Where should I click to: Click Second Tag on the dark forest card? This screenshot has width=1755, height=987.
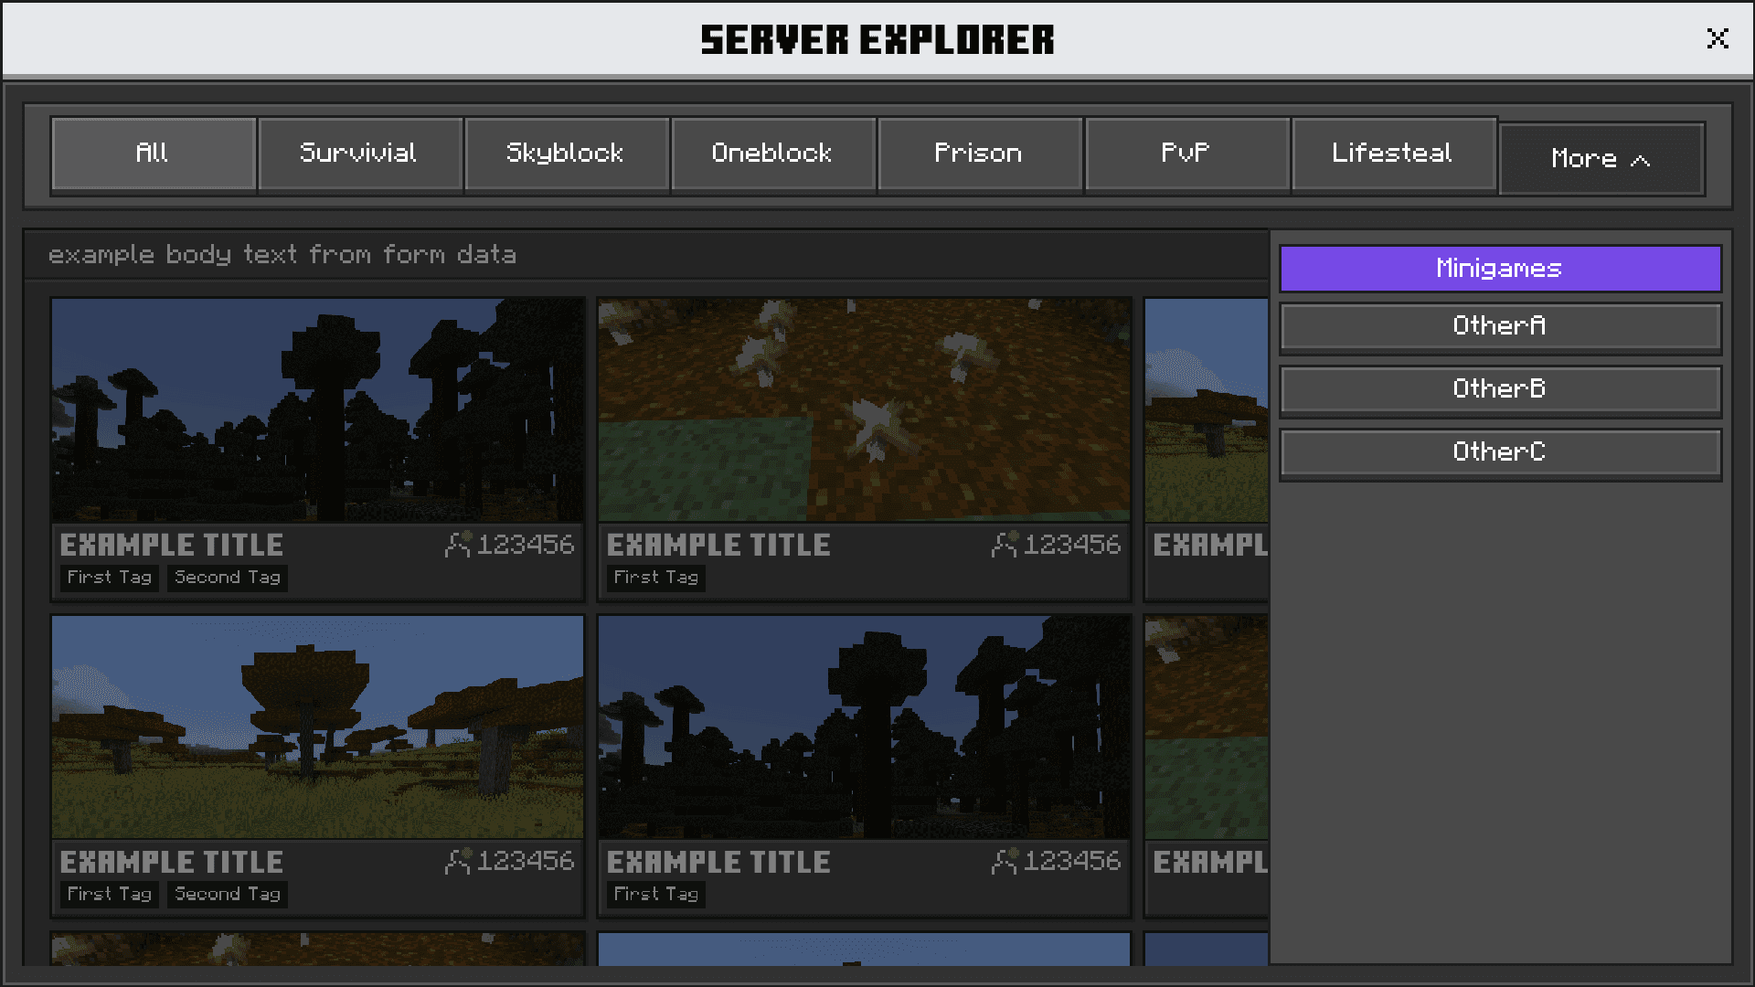pyautogui.click(x=228, y=578)
